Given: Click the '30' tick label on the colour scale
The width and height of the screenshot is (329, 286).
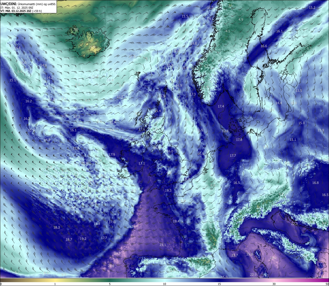Looking at the screenshot, I should click(274, 284).
